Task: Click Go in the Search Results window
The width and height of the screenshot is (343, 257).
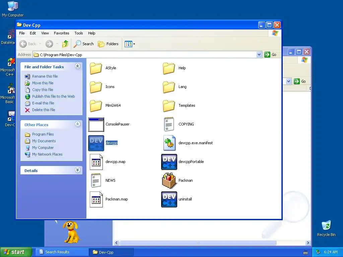Action: tap(300, 82)
